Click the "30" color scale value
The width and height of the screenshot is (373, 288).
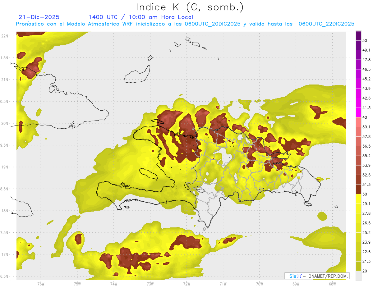coord(365,194)
